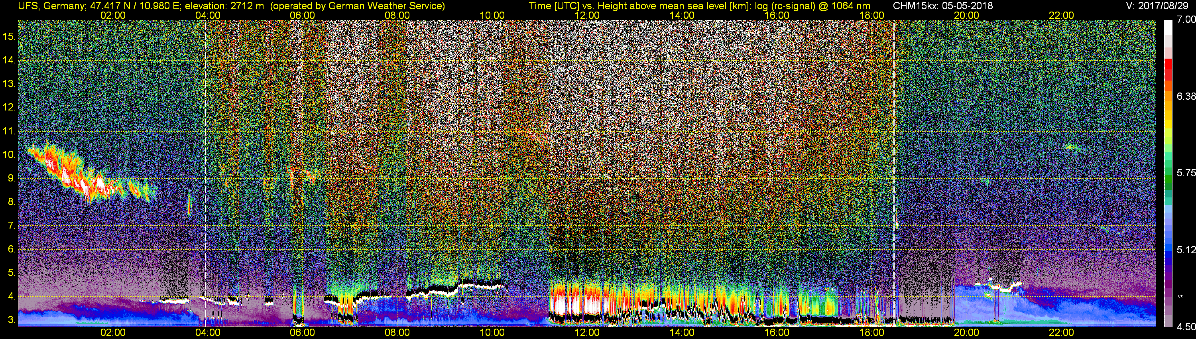Click the 02:00 label on top time axis
The width and height of the screenshot is (1196, 339).
pyautogui.click(x=113, y=15)
